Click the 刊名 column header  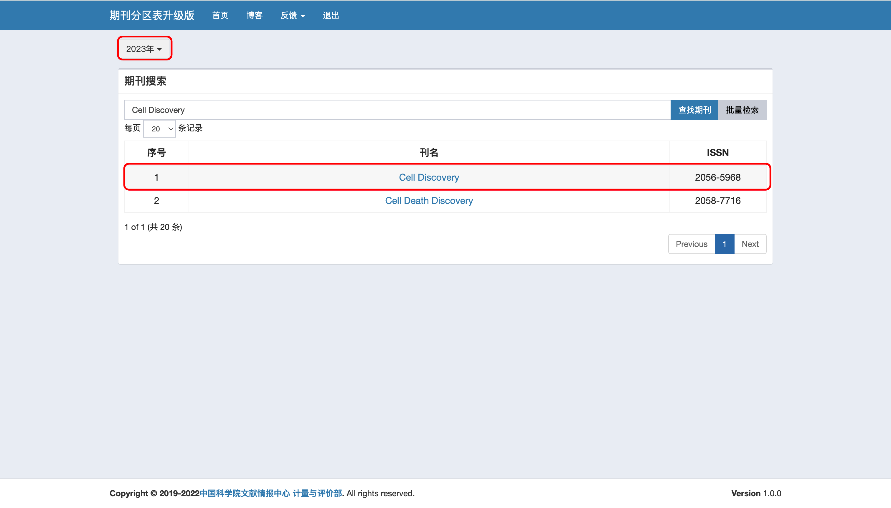tap(429, 152)
